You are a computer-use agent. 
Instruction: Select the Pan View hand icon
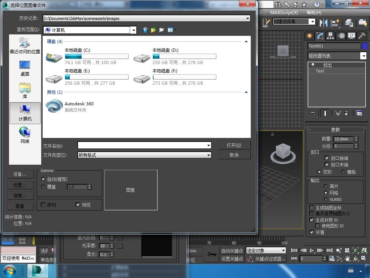click(x=347, y=258)
